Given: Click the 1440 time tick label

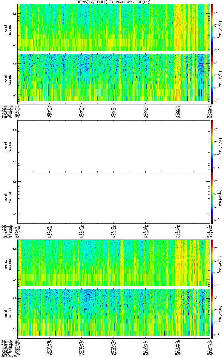Looking at the screenshot, I should [x=82, y=353].
